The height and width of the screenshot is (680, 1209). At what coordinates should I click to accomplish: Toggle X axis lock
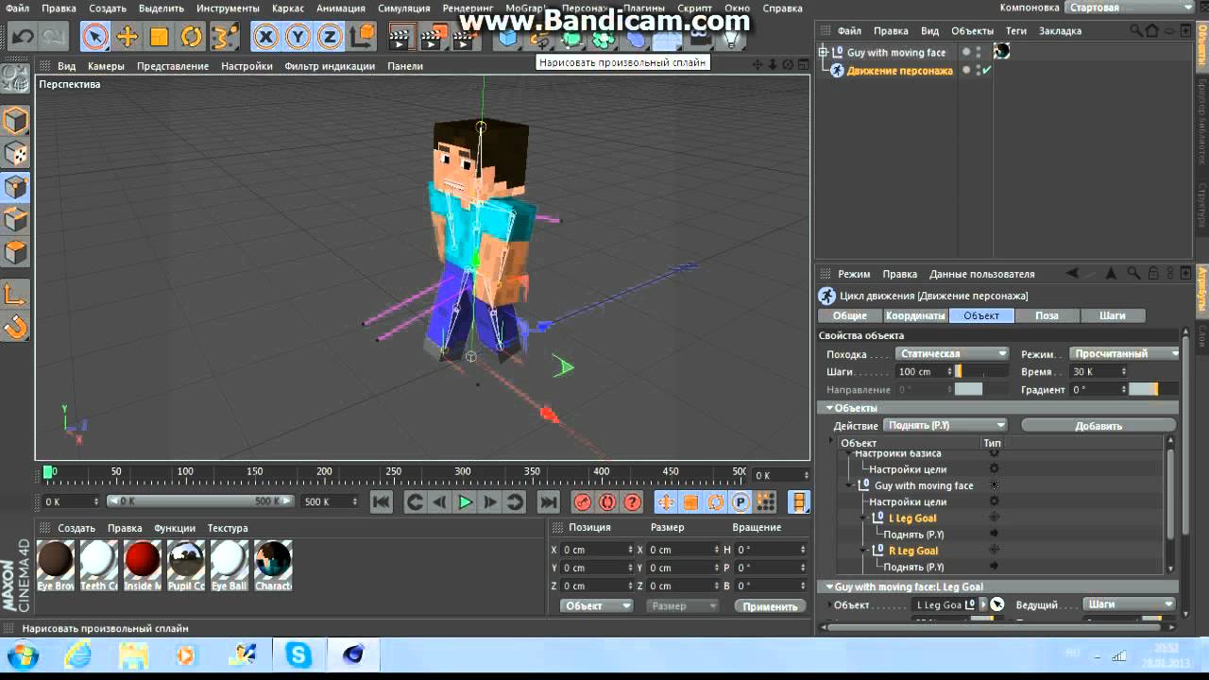tap(265, 38)
